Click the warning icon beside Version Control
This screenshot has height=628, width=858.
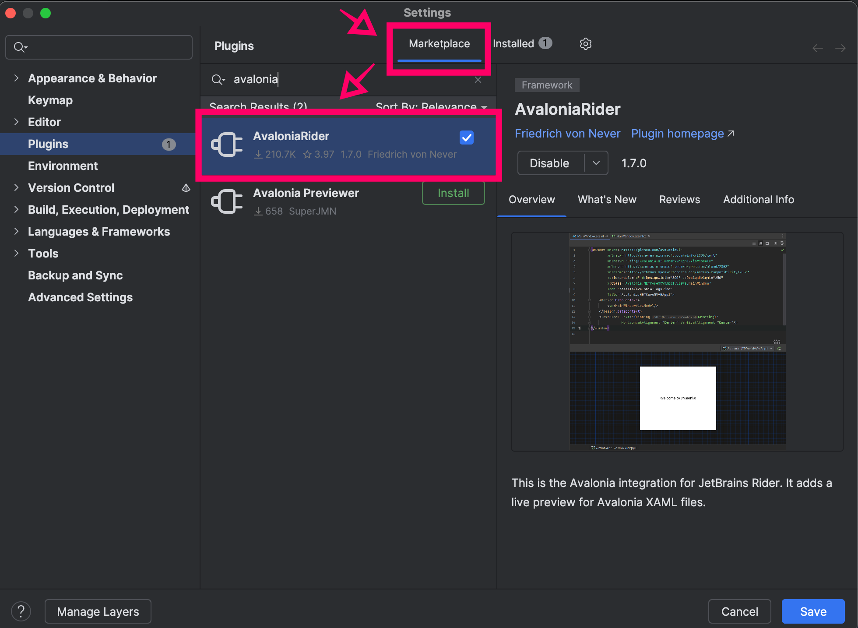(x=186, y=188)
